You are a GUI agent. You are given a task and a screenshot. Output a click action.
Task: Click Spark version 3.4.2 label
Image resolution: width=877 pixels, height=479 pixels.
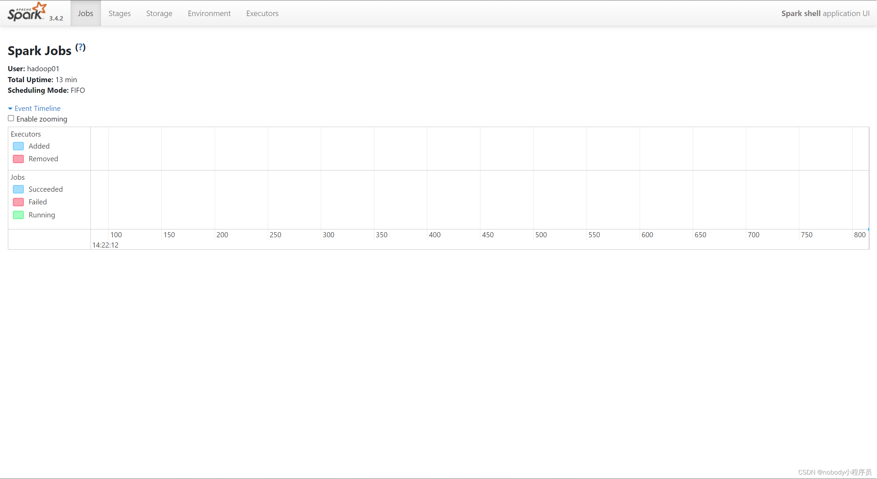coord(56,18)
